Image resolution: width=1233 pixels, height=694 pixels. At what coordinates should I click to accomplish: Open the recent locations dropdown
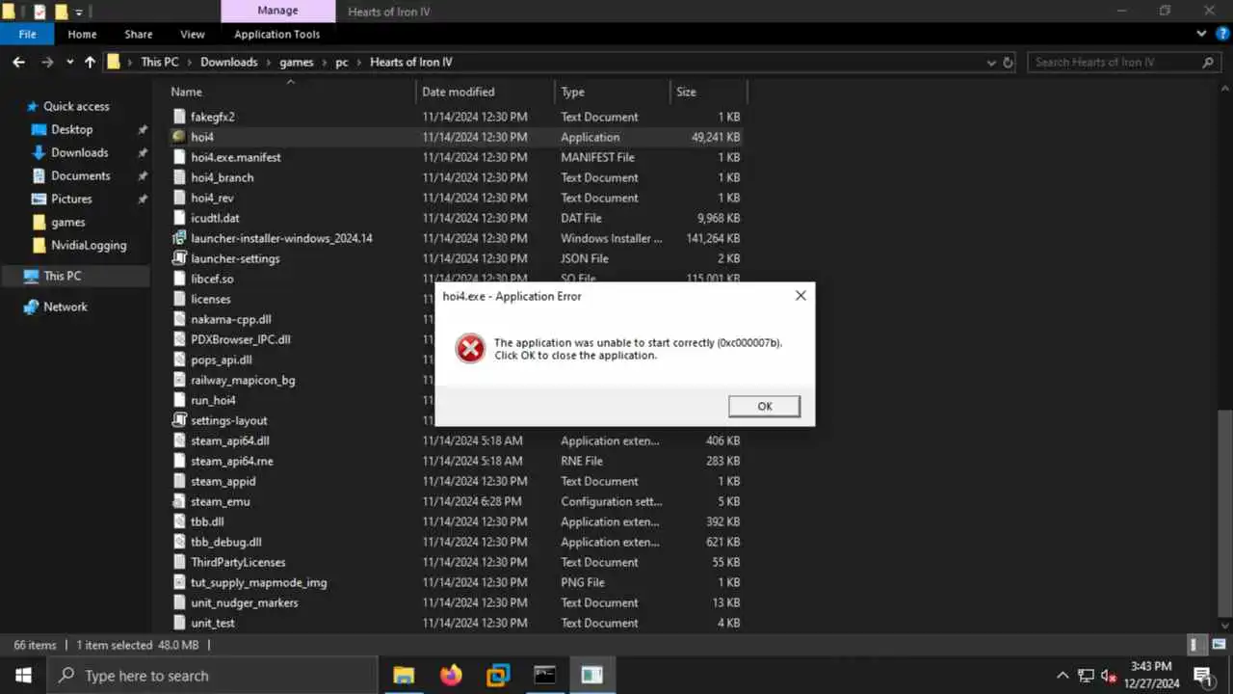tap(69, 62)
